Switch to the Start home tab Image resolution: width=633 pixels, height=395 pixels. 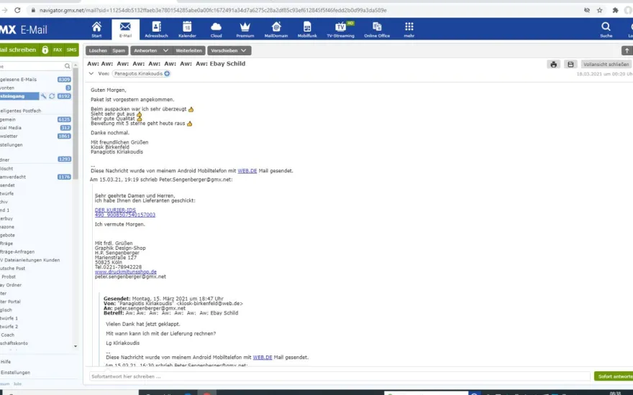click(96, 29)
